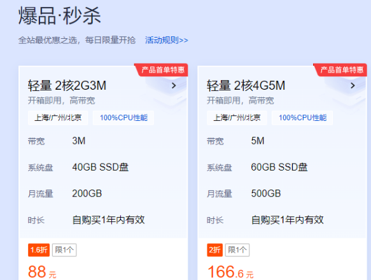Click chevron arrow on 轻量 2核4G5M card
The width and height of the screenshot is (371, 280).
click(353, 86)
